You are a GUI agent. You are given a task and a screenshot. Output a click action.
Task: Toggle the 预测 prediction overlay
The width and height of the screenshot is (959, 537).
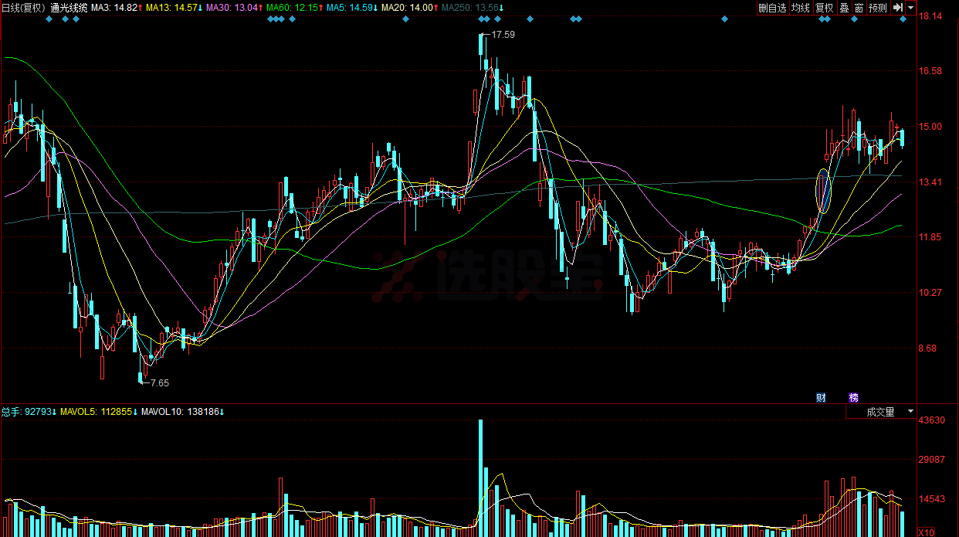pos(877,8)
